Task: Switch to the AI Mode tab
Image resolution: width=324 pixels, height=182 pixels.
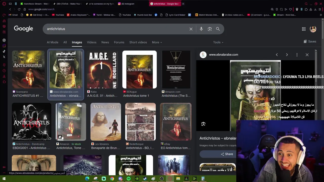Action: coord(52,42)
